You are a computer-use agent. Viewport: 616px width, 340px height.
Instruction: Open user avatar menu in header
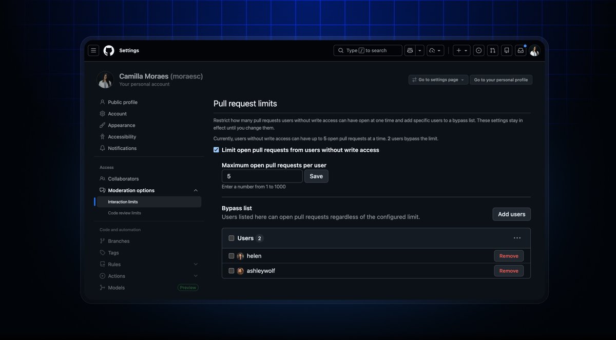coord(534,50)
